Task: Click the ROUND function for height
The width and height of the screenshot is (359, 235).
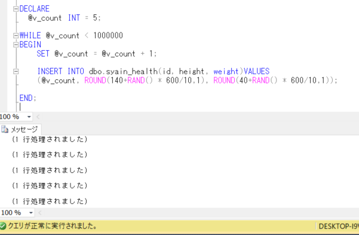Action: click(95, 81)
